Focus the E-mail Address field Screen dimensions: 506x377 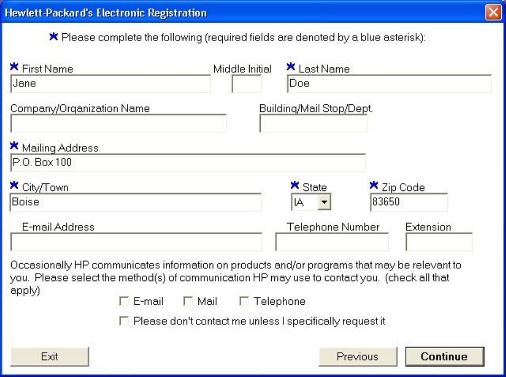pos(136,242)
